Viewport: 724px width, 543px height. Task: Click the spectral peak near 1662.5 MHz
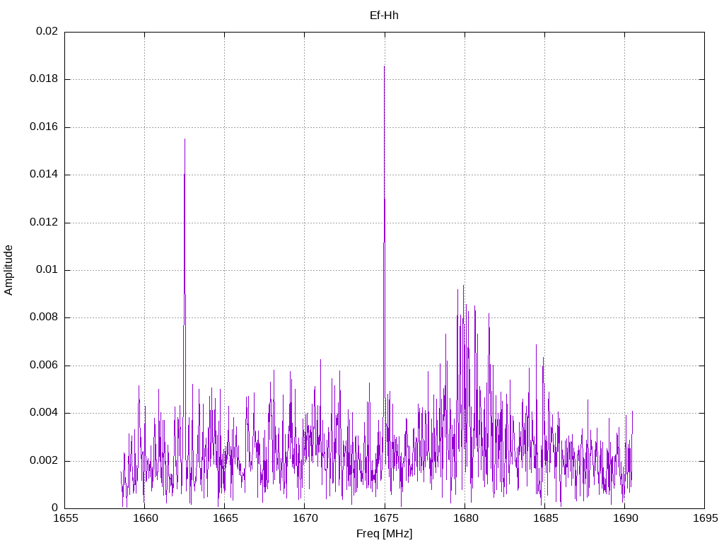tap(185, 139)
